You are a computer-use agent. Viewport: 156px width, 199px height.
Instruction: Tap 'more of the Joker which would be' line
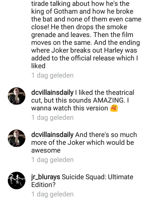click(83, 143)
